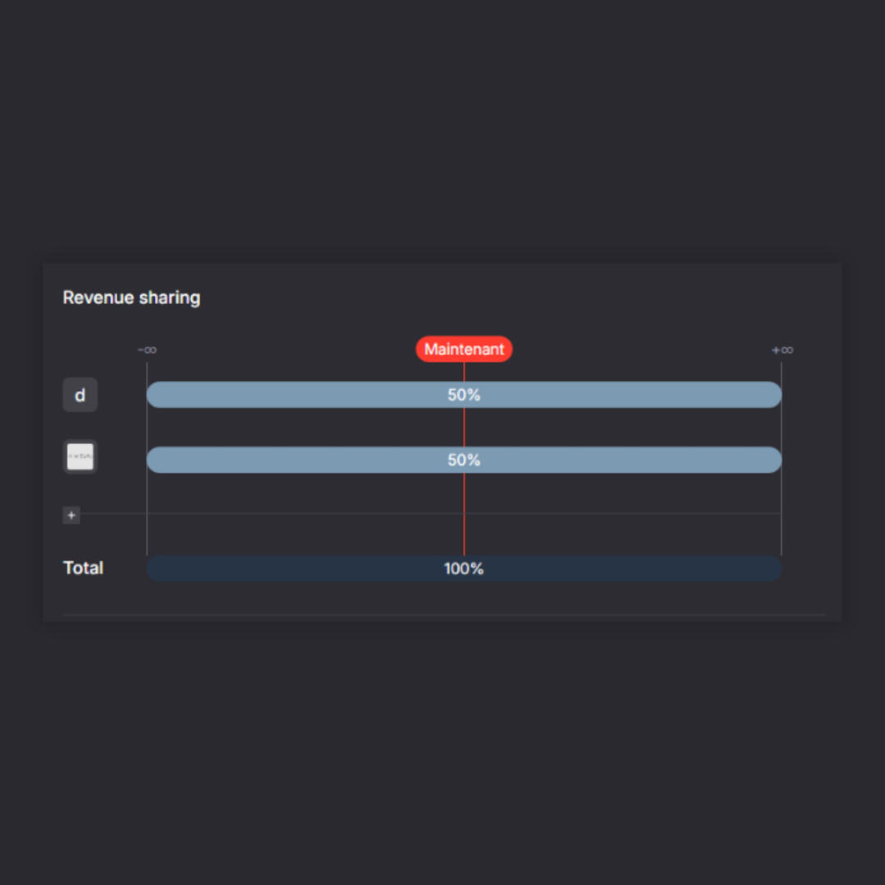The width and height of the screenshot is (885, 885).
Task: Click the 50% label on d's share bar
Action: pos(464,395)
